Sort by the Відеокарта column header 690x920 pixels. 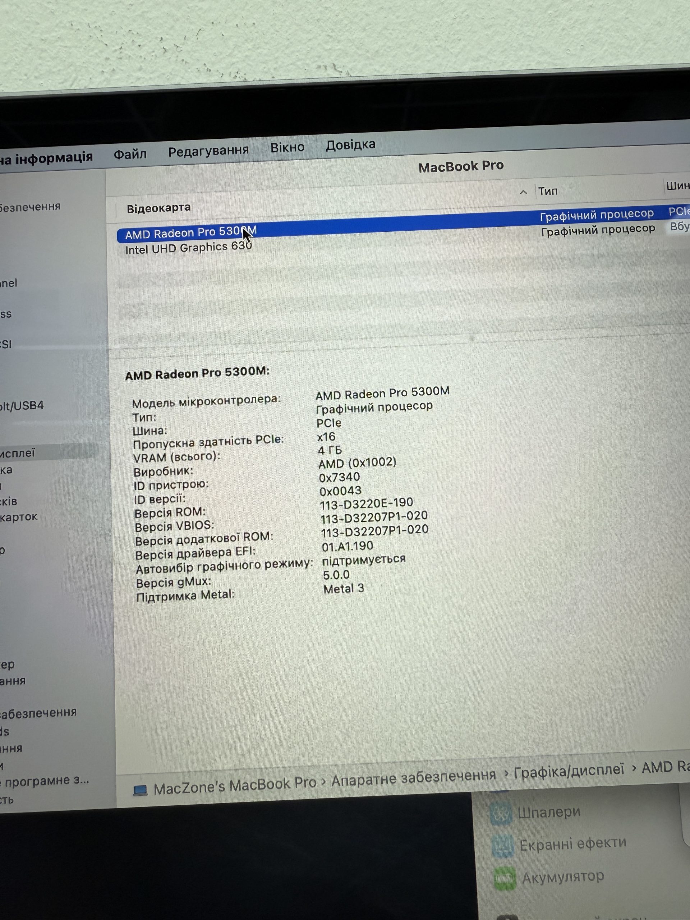coord(158,208)
